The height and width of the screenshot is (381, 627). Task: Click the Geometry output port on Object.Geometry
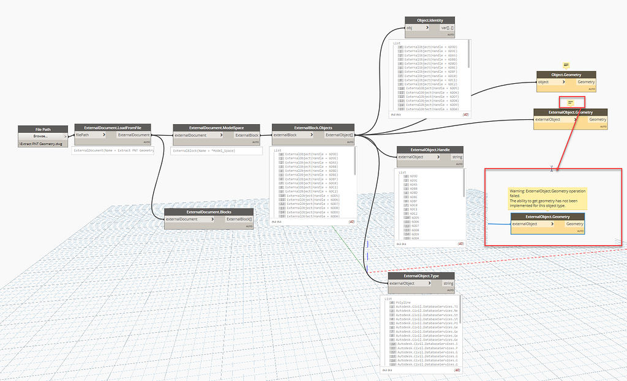tap(587, 81)
